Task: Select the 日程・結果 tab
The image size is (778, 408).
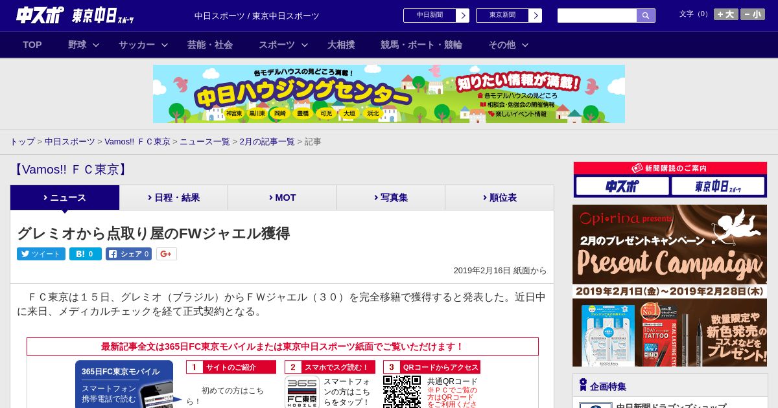Action: pos(174,198)
